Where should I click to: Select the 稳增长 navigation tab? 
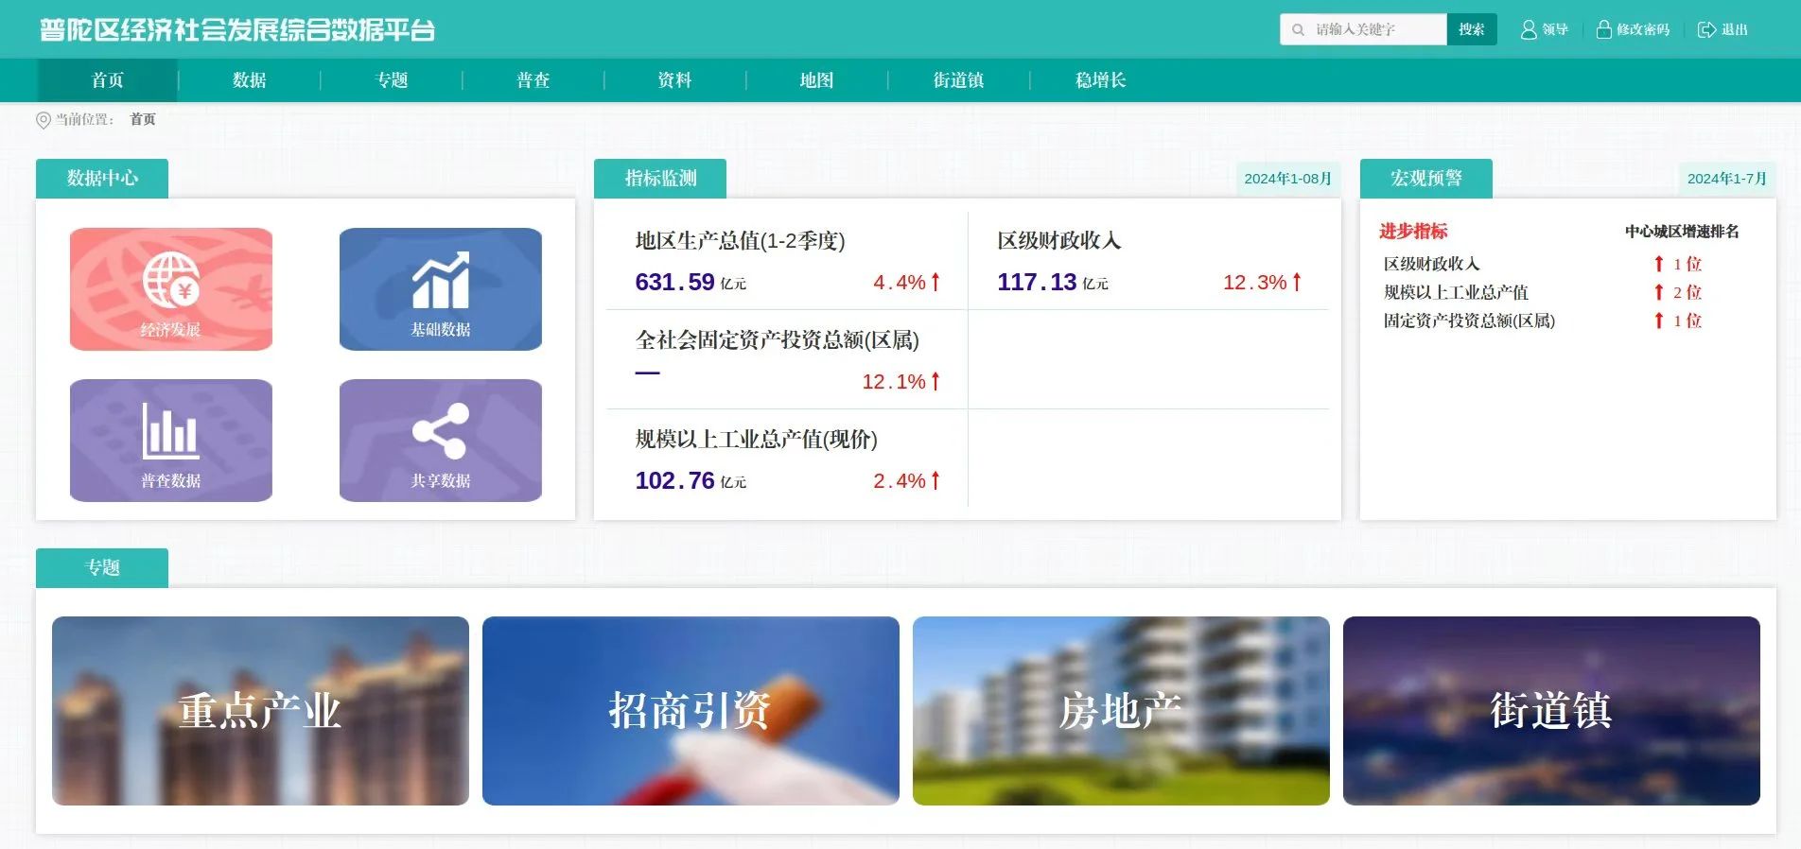pos(1100,80)
